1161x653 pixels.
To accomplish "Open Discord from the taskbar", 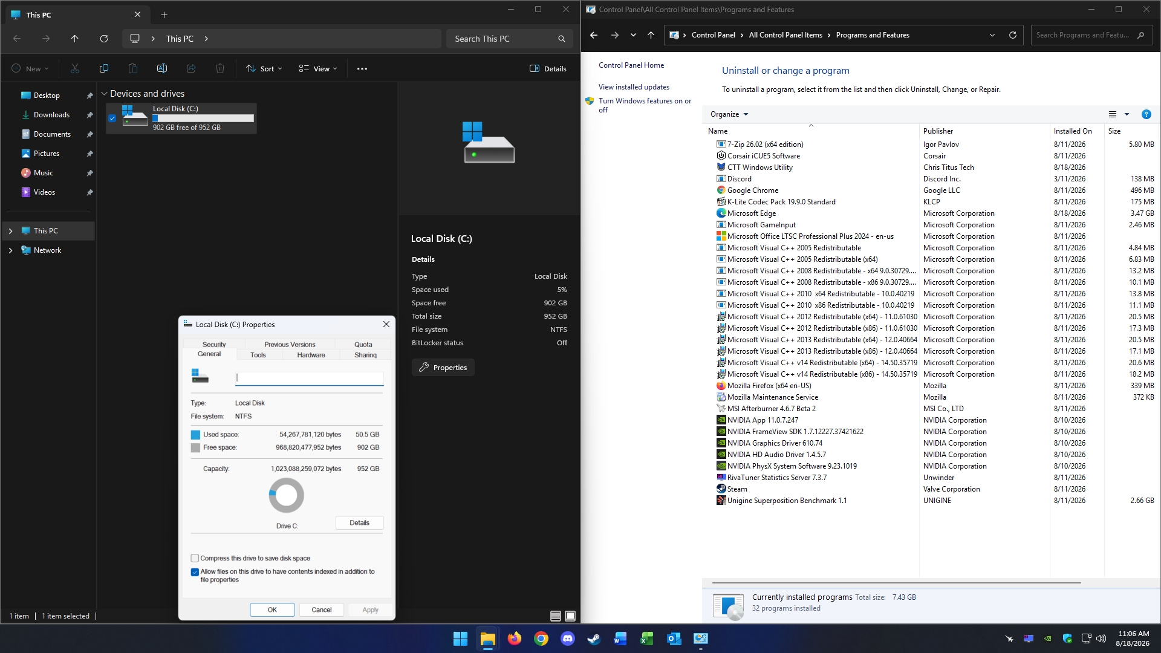I will coord(567,638).
